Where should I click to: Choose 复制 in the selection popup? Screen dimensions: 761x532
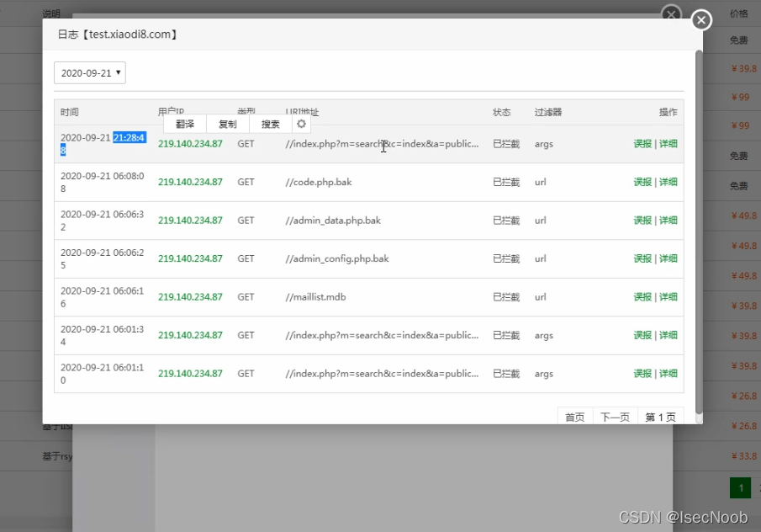pos(228,124)
